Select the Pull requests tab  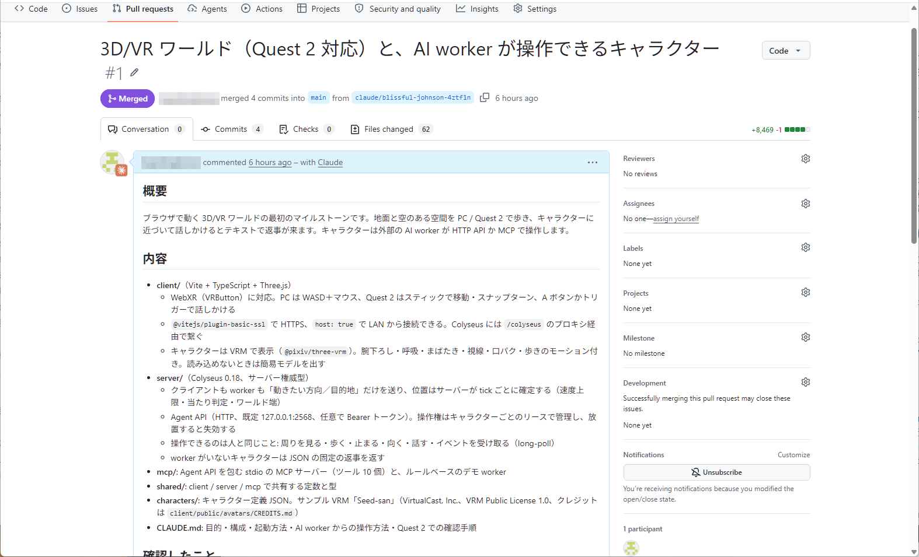point(143,9)
